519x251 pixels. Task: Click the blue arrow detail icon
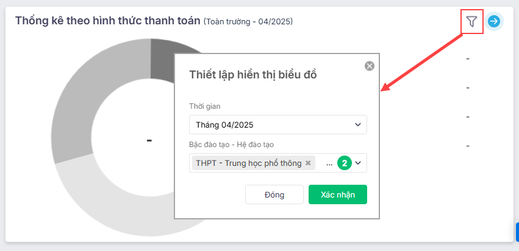click(494, 22)
